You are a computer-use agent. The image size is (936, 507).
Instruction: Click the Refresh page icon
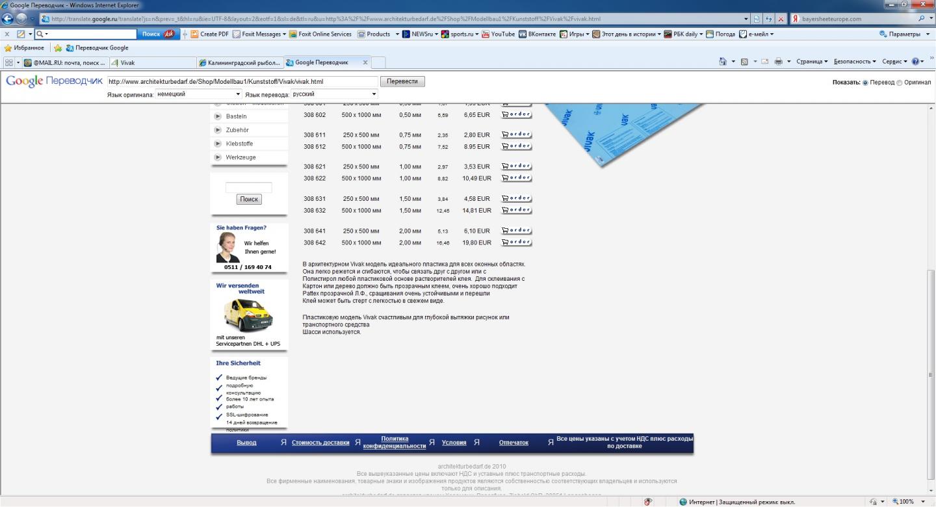point(769,19)
